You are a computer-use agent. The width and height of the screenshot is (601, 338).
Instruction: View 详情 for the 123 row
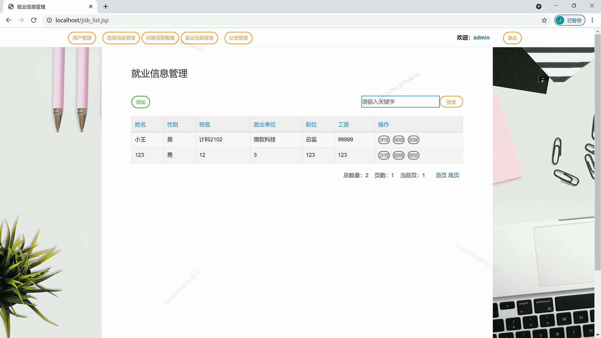point(384,155)
